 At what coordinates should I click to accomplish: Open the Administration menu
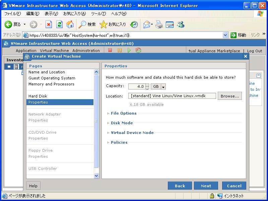click(86, 51)
